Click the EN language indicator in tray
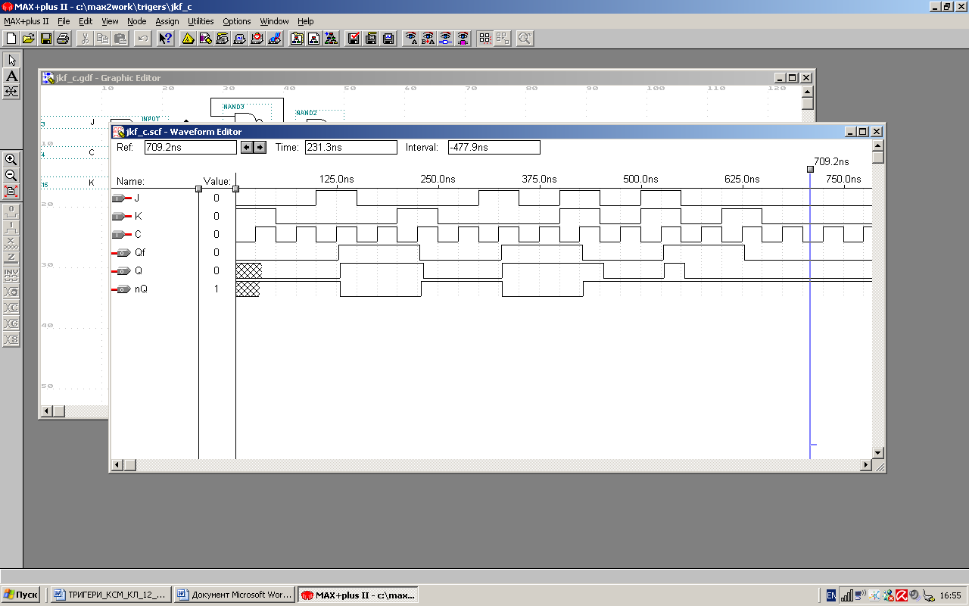Viewport: 969px width, 606px height. pos(831,595)
